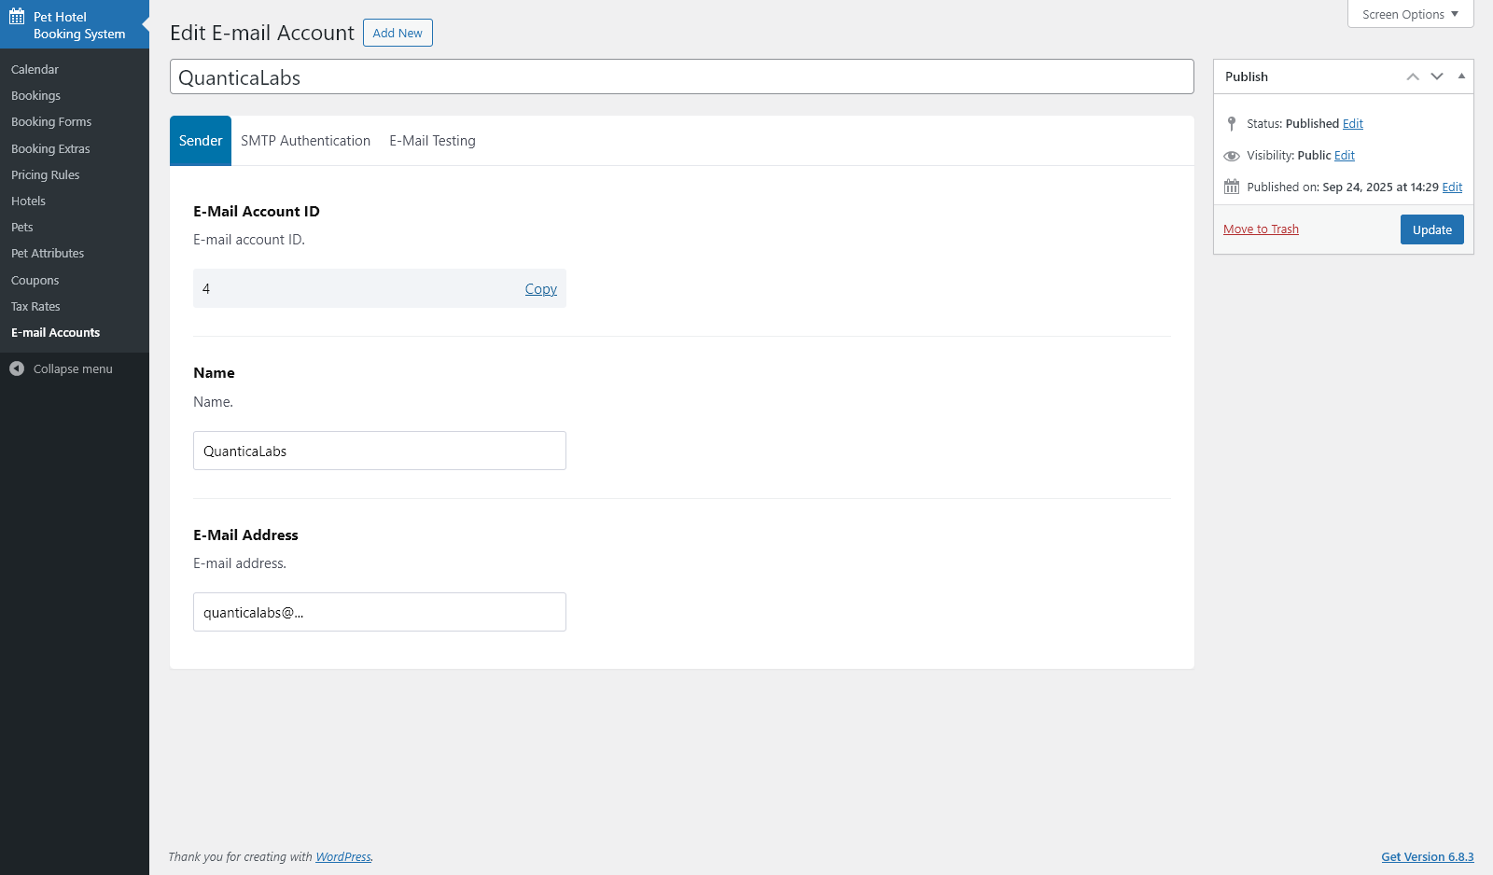Select the Sender tab
The image size is (1493, 875).
tap(201, 141)
